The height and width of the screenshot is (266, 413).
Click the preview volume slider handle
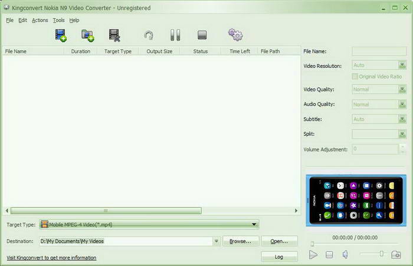(382, 254)
